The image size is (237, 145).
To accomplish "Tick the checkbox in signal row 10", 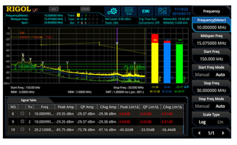I will (x=22, y=129).
